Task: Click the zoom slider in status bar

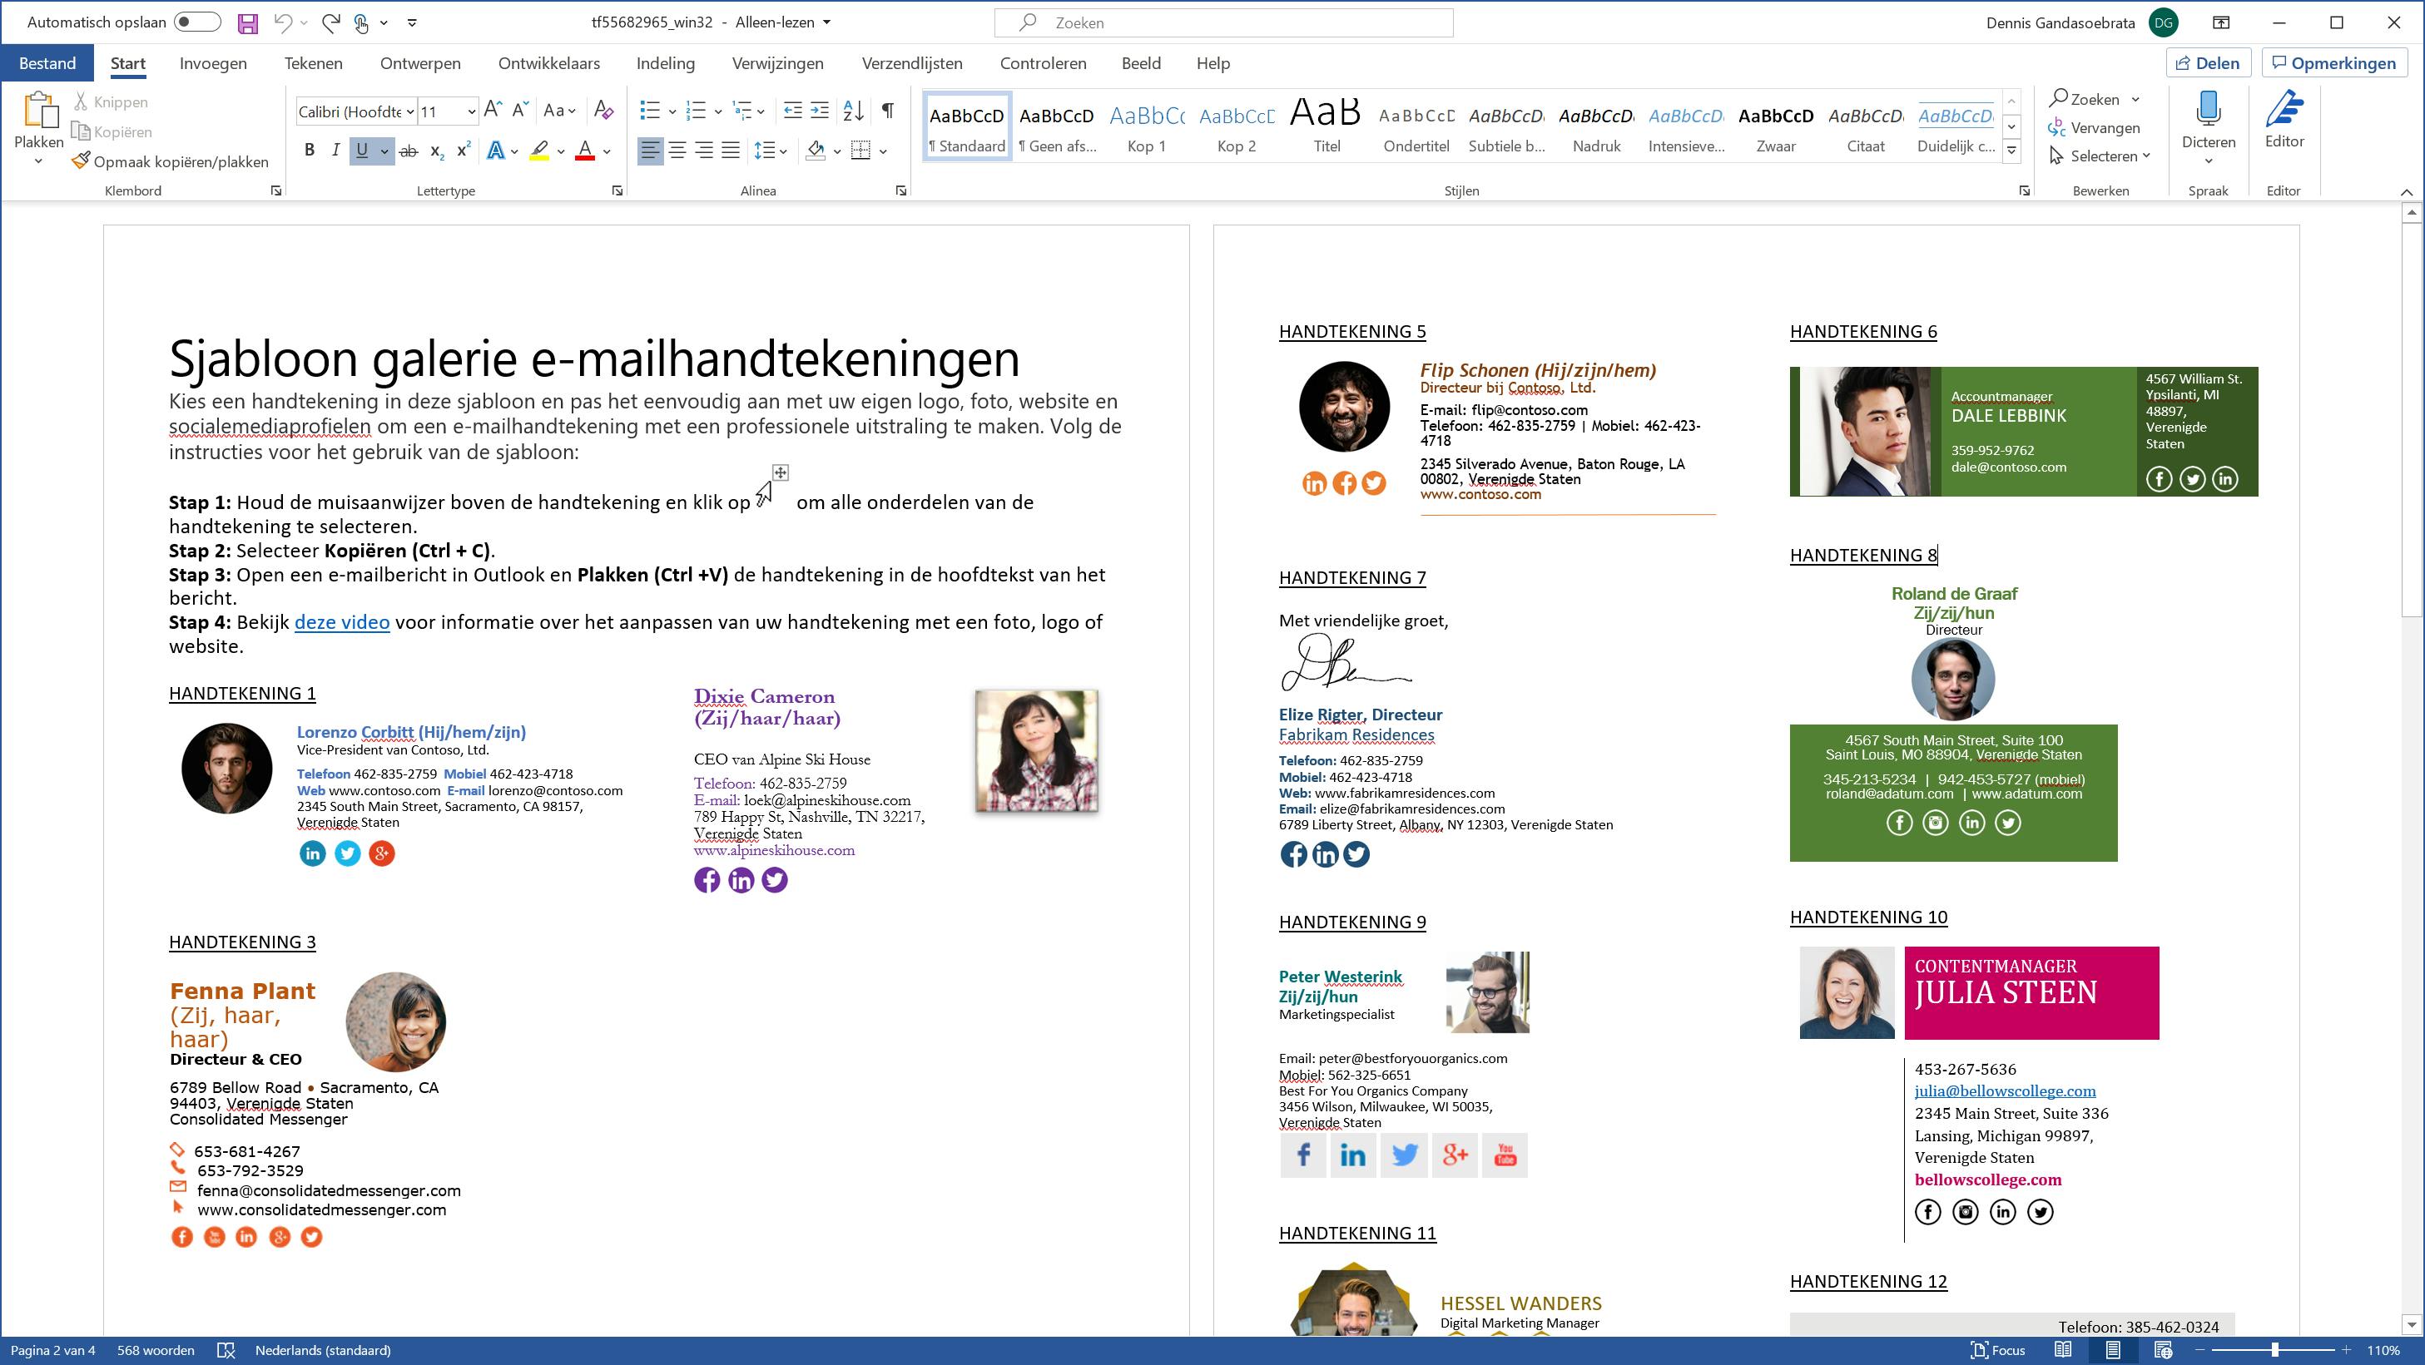Action: tap(2274, 1350)
